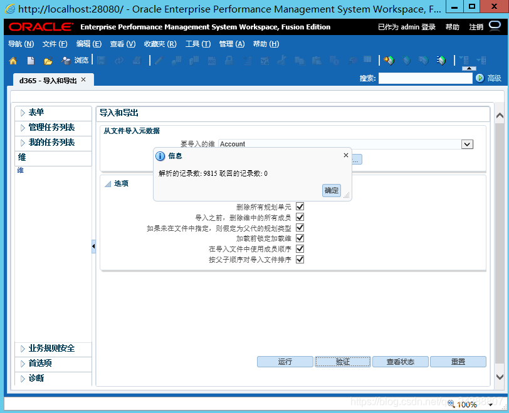
Task: Expand the 首选项 panel
Action: (23, 364)
